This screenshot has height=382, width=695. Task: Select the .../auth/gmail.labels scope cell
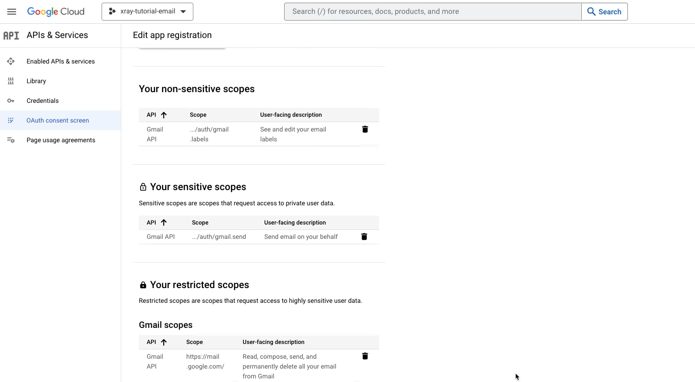point(209,134)
